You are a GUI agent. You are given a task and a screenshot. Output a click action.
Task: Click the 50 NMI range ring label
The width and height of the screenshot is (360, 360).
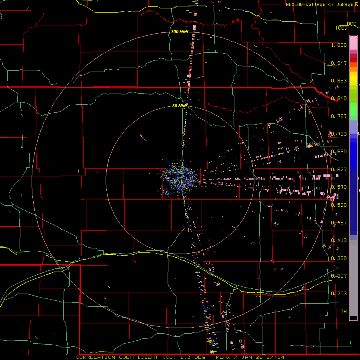pyautogui.click(x=180, y=106)
